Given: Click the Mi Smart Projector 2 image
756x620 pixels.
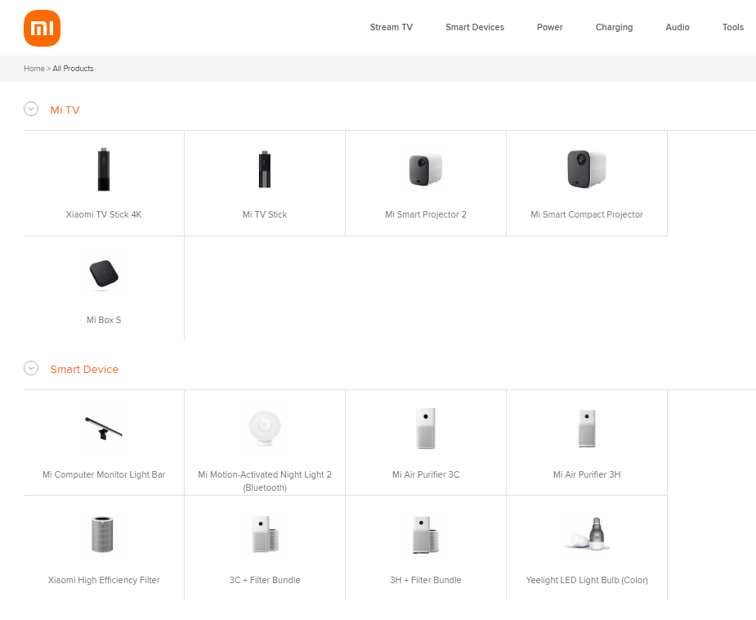Looking at the screenshot, I should [x=425, y=170].
